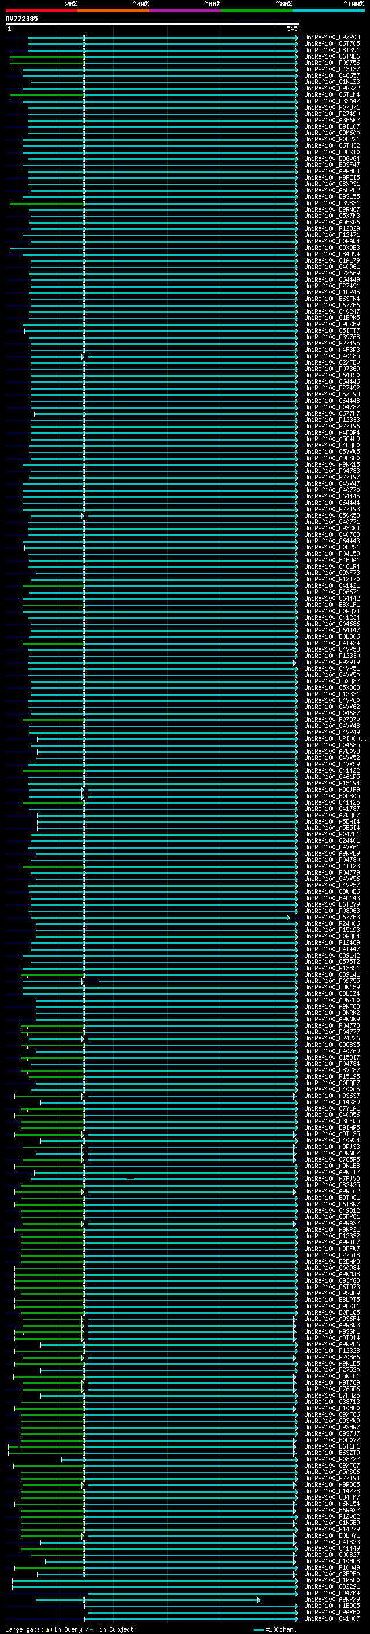Select the UniRef100_Q1KLZ3 label

pos(332,82)
